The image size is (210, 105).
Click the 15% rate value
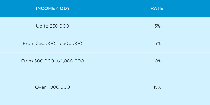tap(157, 87)
